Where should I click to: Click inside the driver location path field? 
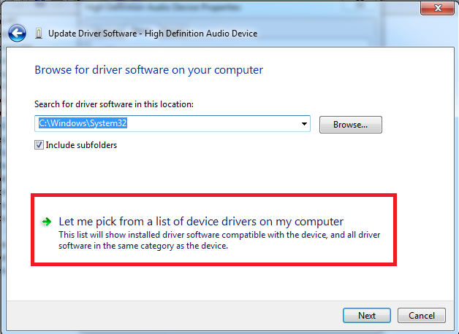[172, 123]
